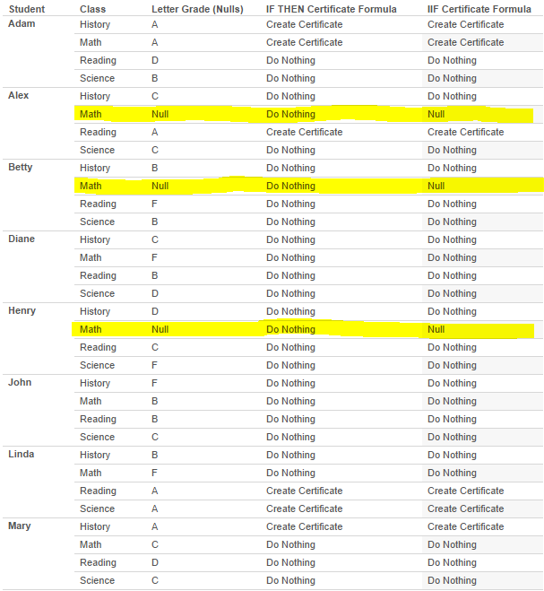Click John's History letter grade F

pyautogui.click(x=154, y=383)
